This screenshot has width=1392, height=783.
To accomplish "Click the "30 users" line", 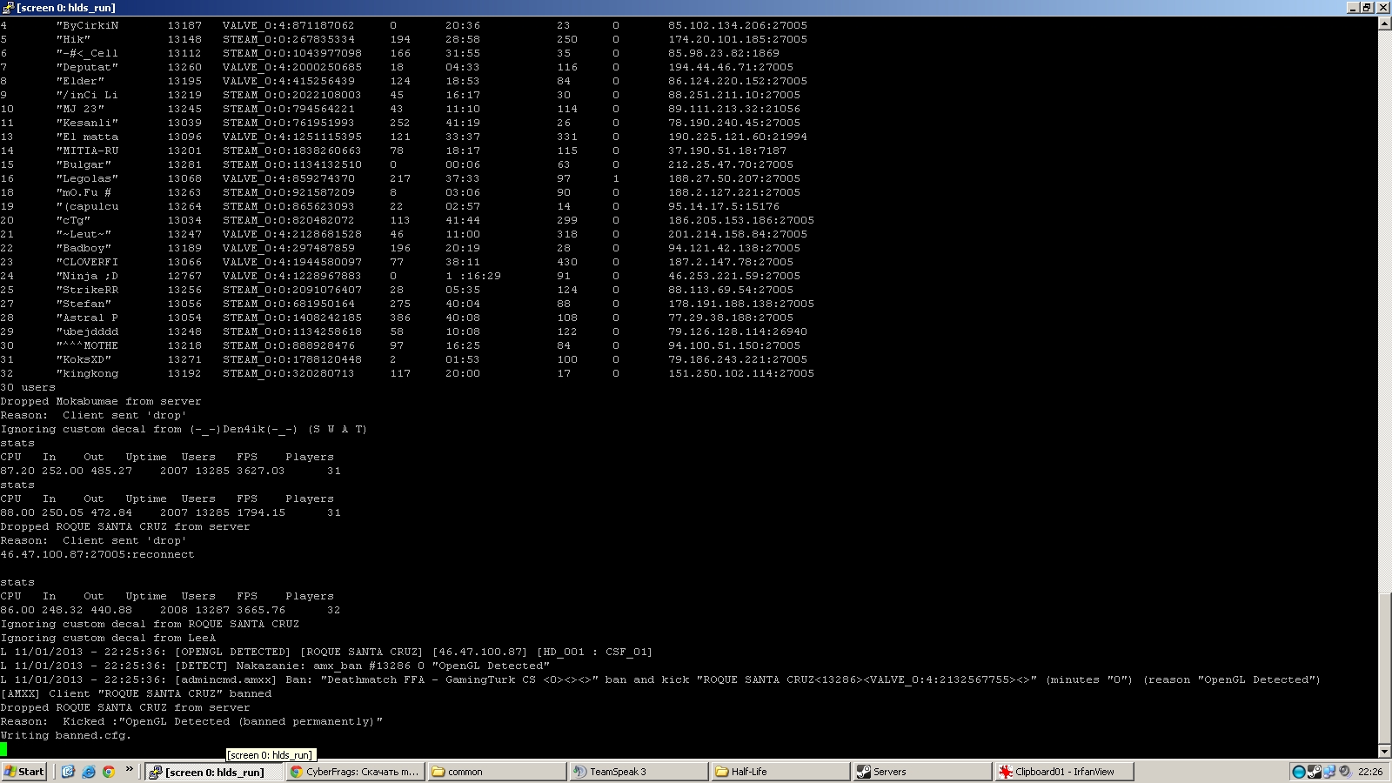I will click(x=28, y=387).
